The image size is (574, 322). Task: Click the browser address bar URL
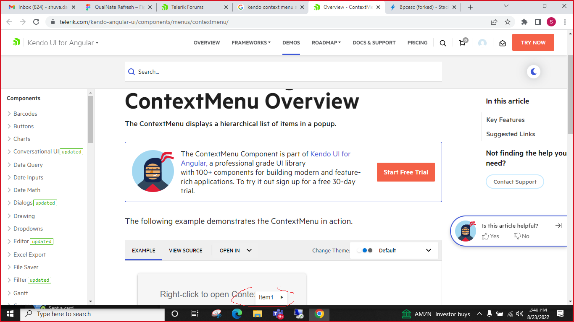pos(144,22)
